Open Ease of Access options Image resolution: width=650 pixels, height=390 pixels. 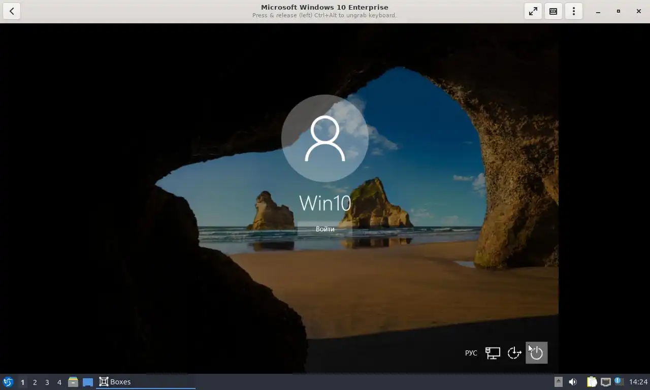514,353
